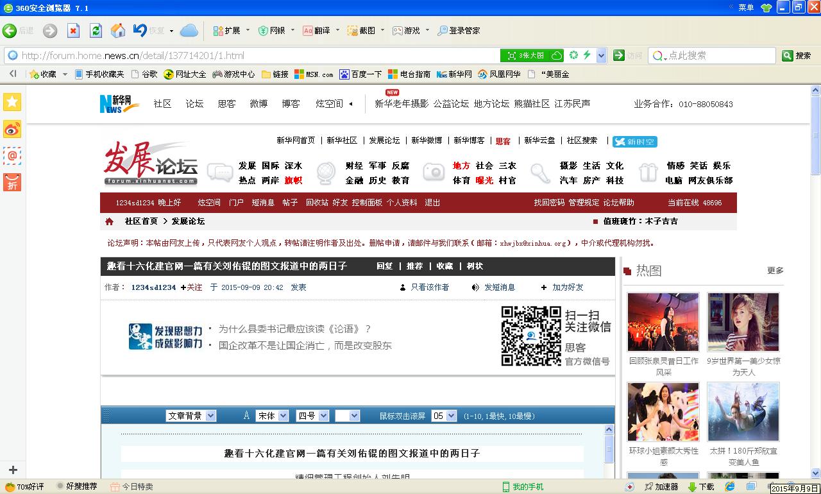
Task: Expand the dropdown arrow next to 游戏
Action: tap(427, 30)
